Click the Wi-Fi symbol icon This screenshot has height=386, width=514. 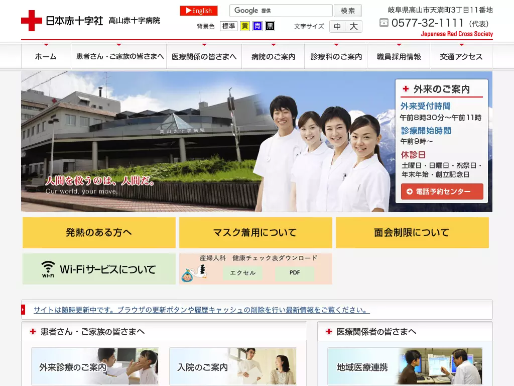pyautogui.click(x=48, y=269)
